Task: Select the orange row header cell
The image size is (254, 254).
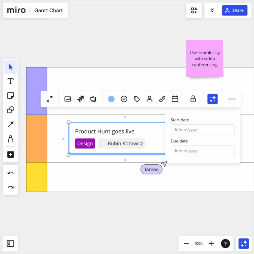Action: tap(37, 139)
